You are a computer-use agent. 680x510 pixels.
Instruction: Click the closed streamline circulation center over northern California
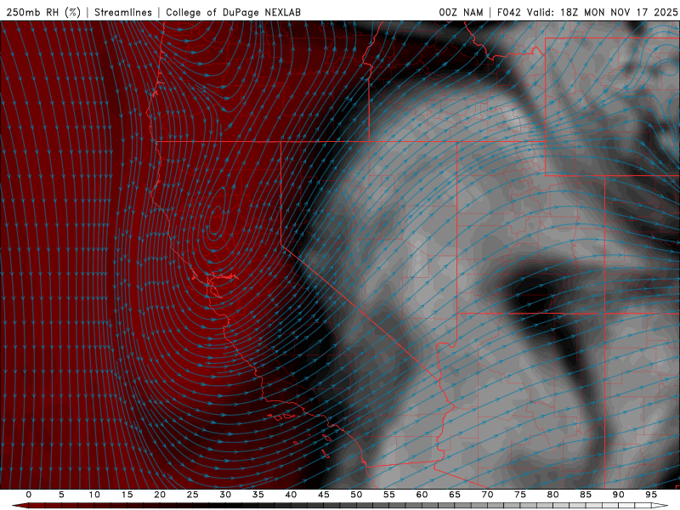216,219
